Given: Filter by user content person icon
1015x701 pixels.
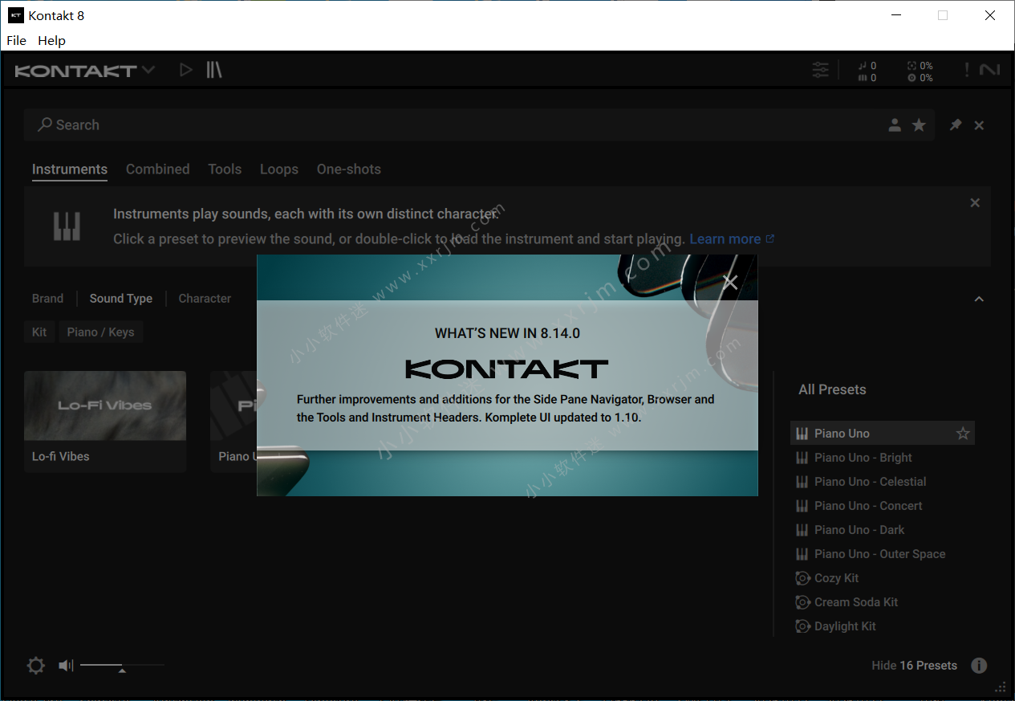Looking at the screenshot, I should click(x=895, y=125).
